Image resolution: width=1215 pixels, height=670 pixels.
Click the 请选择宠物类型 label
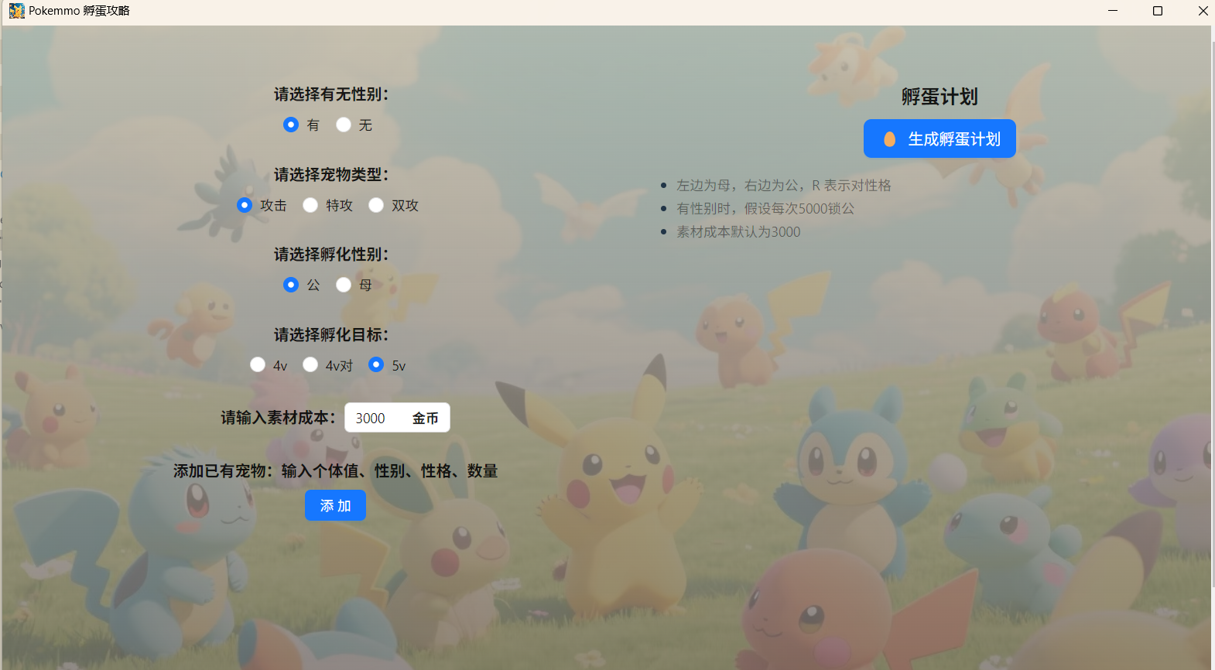[331, 175]
